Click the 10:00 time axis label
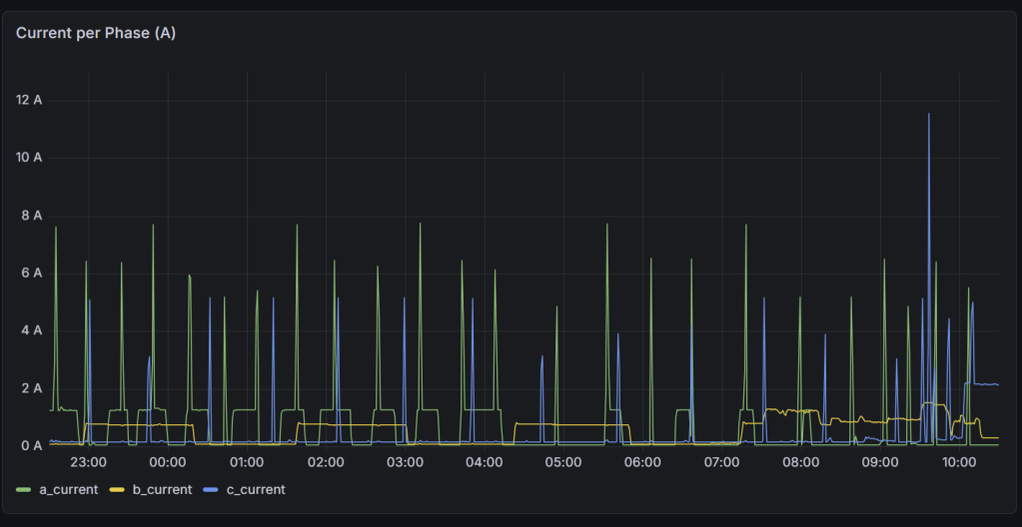Screen dimensions: 1022x527 tap(959, 463)
